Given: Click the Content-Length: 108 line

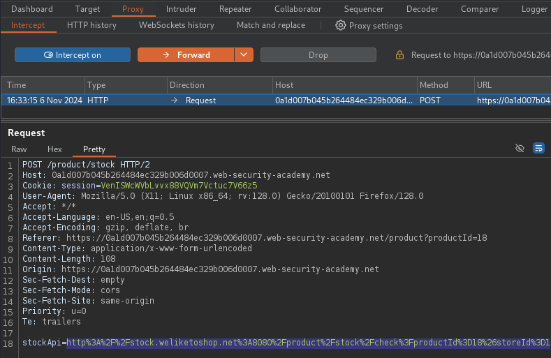Looking at the screenshot, I should point(69,259).
